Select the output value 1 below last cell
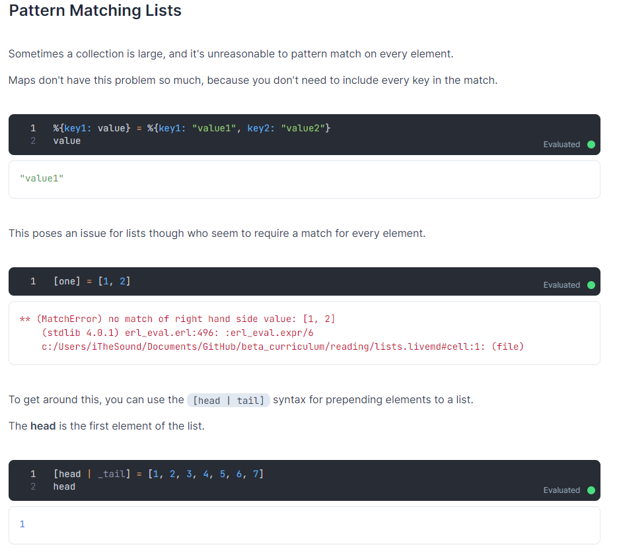The image size is (617, 553). [22, 524]
